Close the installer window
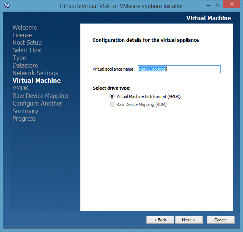243x232 pixels. tap(232, 4)
